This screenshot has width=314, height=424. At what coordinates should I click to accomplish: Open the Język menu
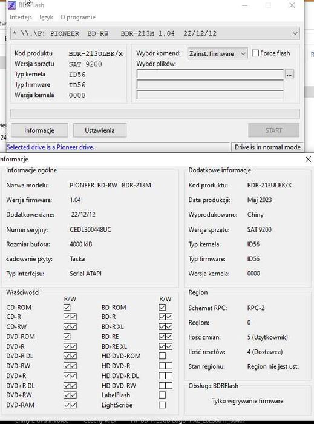click(46, 18)
